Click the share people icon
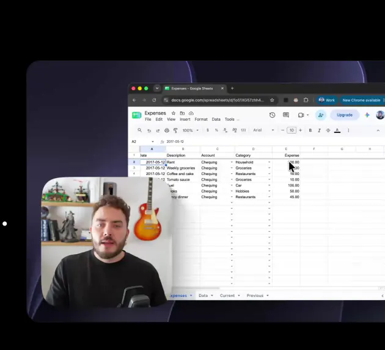This screenshot has height=350, width=385. [321, 115]
